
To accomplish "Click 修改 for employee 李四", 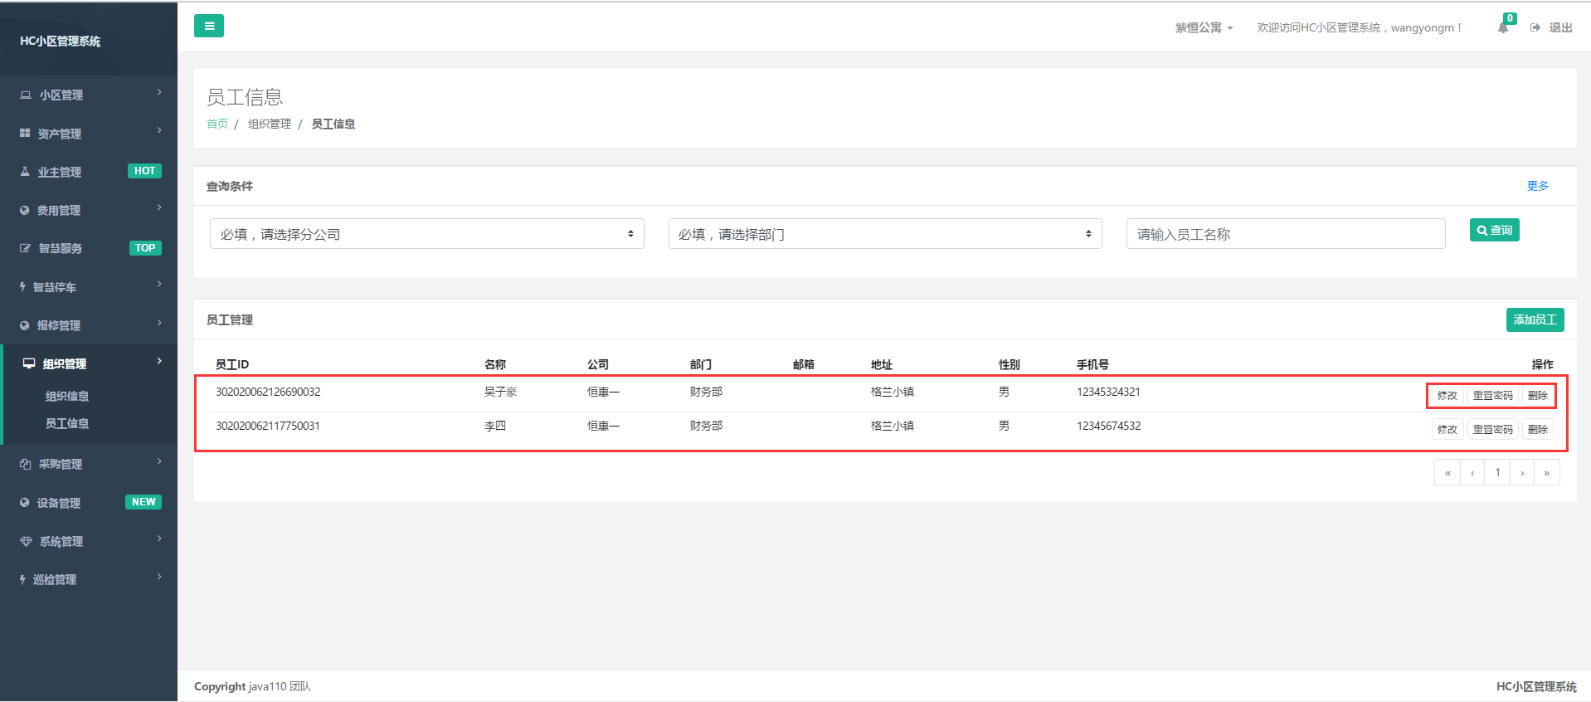I will coord(1447,430).
